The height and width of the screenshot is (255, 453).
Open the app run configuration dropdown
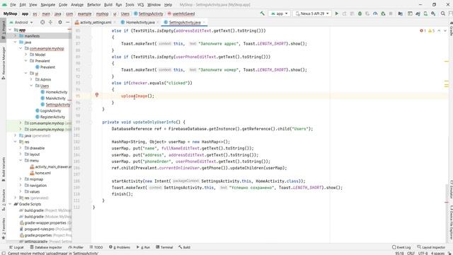pyautogui.click(x=279, y=13)
